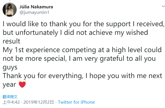This screenshot has width=165, height=108.
Task: Open the Twitter for iPhone source link
Action: (x=76, y=102)
